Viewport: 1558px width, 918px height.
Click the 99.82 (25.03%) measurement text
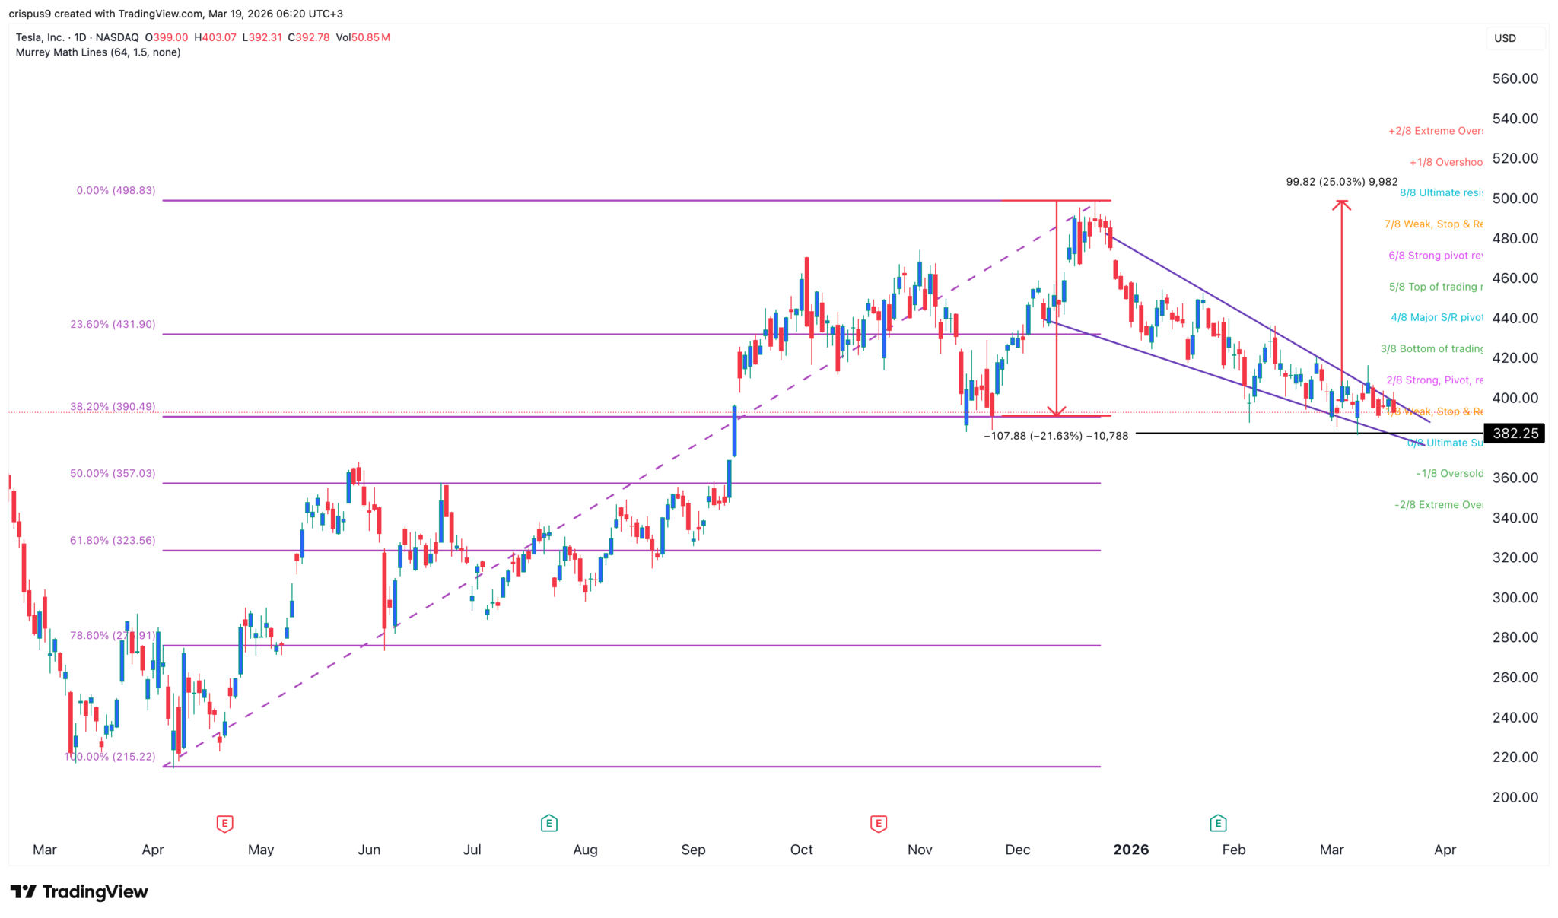tap(1341, 182)
